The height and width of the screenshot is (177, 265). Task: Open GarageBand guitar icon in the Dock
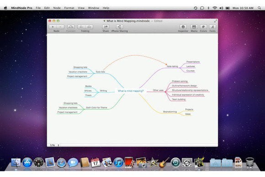coord(164,162)
